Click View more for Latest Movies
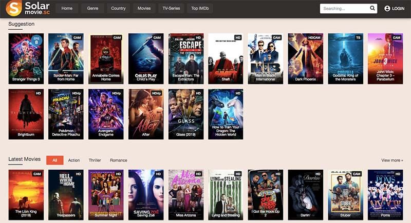 click(392, 160)
